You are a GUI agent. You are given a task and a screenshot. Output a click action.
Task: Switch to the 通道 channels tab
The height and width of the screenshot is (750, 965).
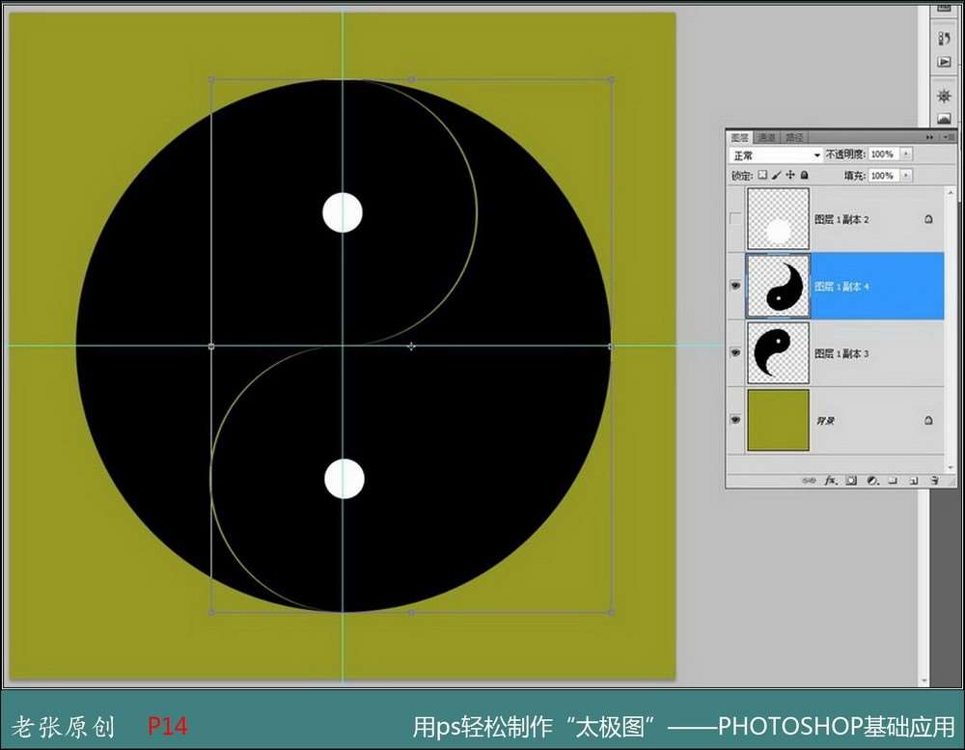coord(766,138)
